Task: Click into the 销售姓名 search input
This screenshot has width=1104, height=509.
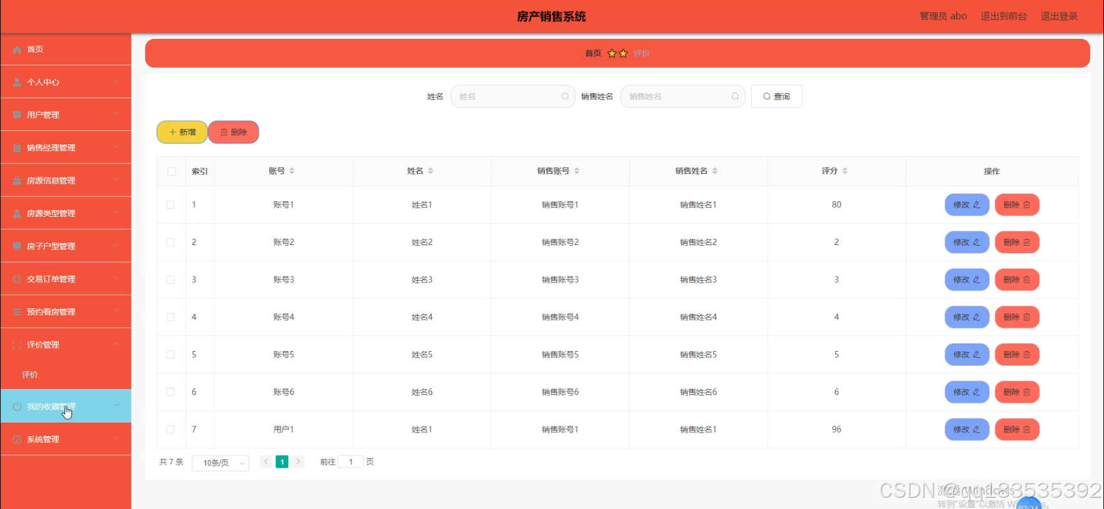Action: (682, 97)
